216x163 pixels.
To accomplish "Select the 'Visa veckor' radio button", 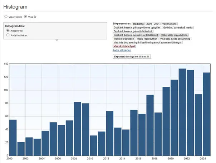I will point(6,16).
